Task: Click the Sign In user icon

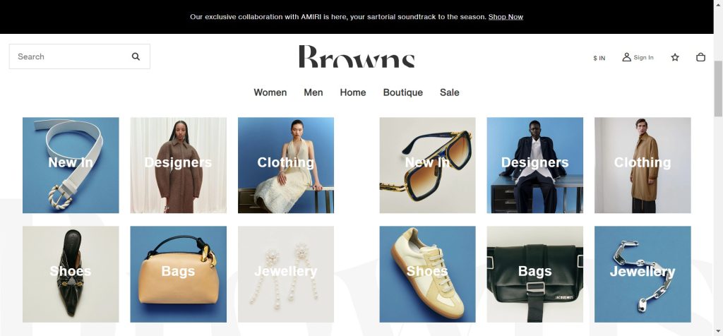Action: 626,57
